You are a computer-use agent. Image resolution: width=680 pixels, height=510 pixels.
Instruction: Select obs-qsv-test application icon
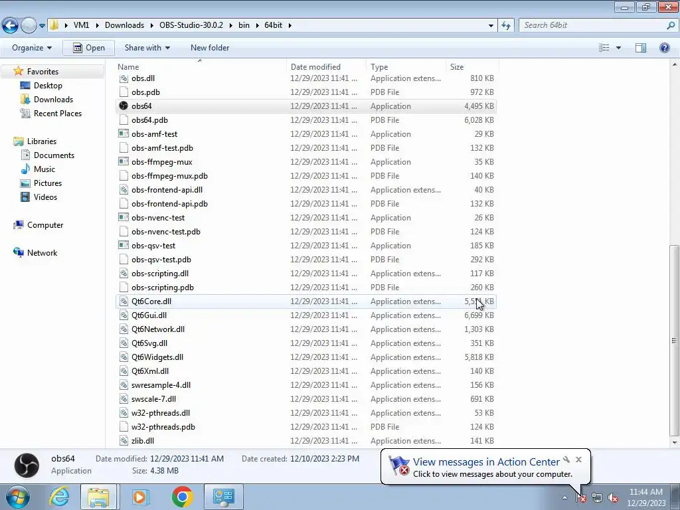[124, 245]
